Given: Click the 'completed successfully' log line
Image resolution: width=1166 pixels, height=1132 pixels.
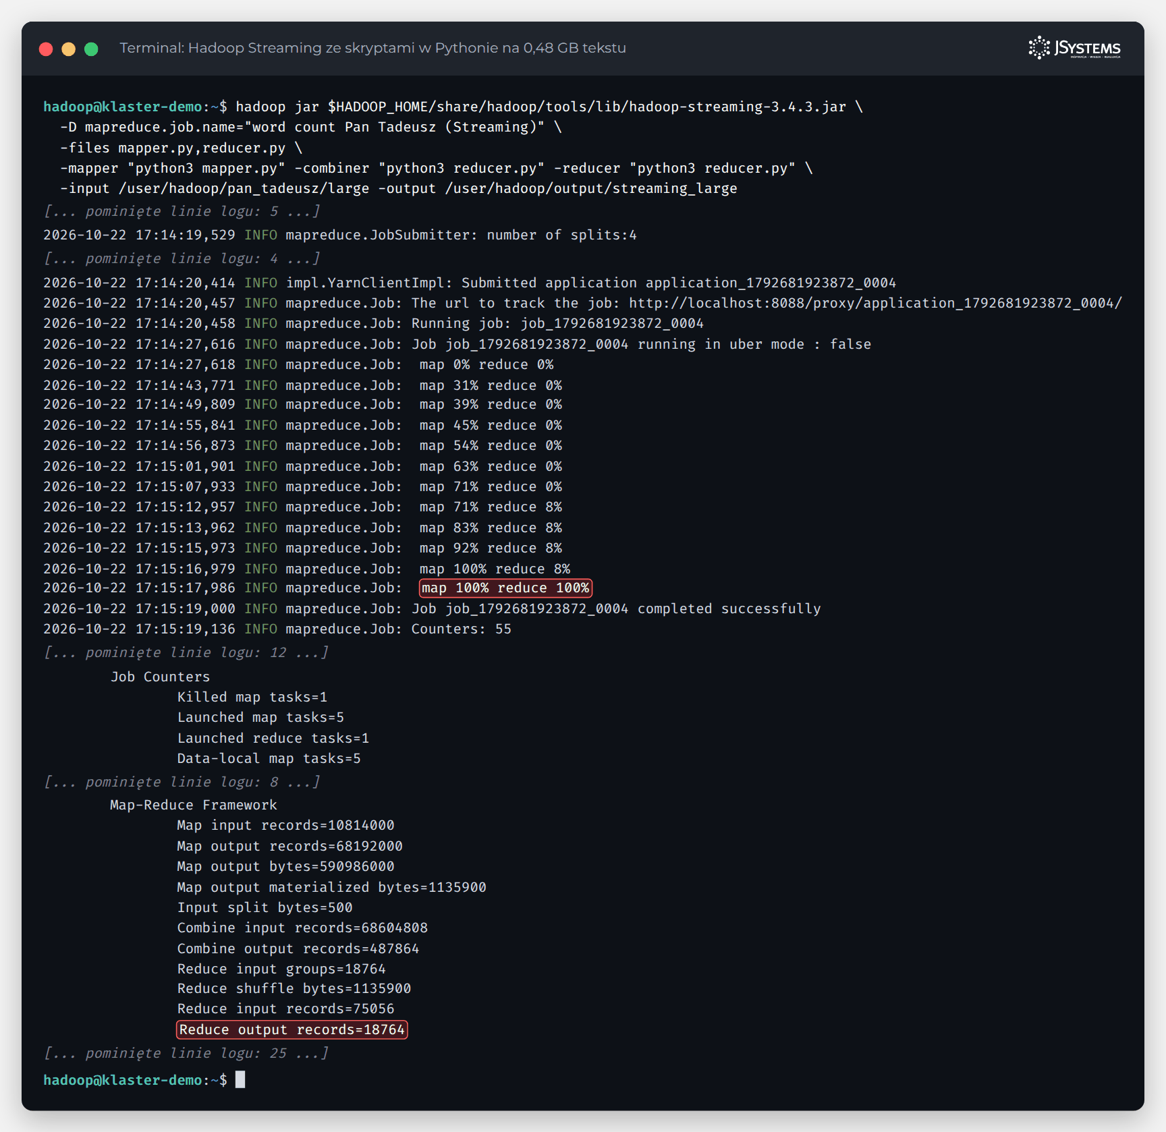Looking at the screenshot, I should 432,609.
